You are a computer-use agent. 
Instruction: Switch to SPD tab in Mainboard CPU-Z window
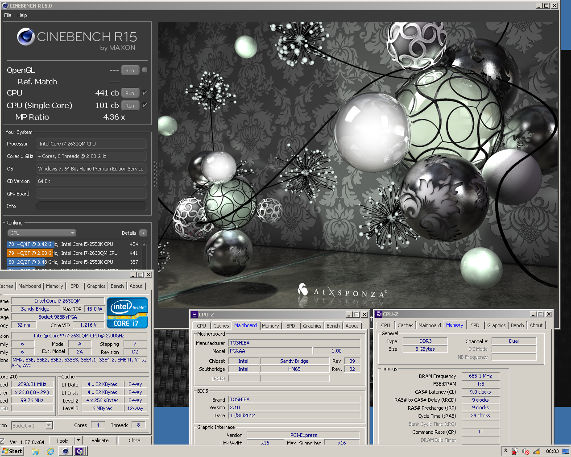pos(291,326)
